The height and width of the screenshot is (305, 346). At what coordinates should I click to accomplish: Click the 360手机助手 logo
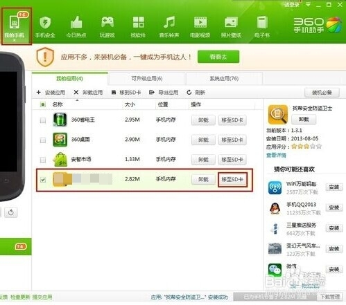coord(318,25)
